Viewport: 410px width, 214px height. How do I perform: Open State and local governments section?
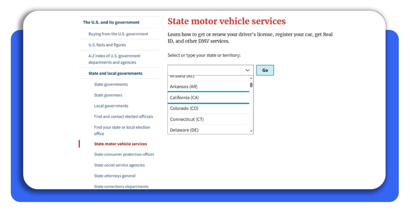click(x=115, y=73)
